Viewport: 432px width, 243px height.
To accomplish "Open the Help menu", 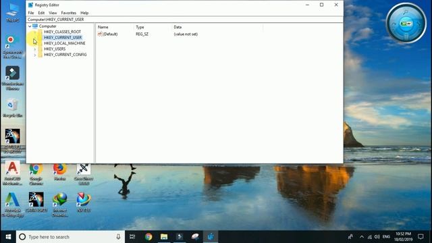I will 84,13.
